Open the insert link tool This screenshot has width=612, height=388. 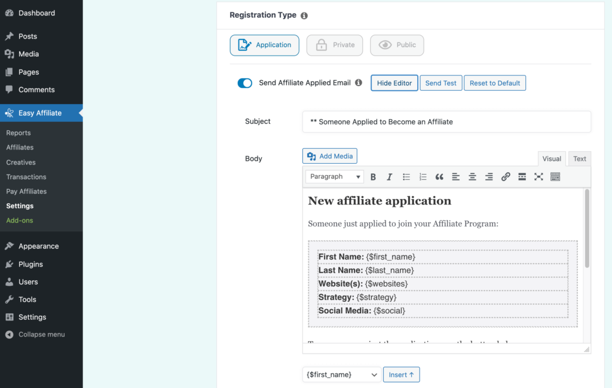click(x=505, y=176)
